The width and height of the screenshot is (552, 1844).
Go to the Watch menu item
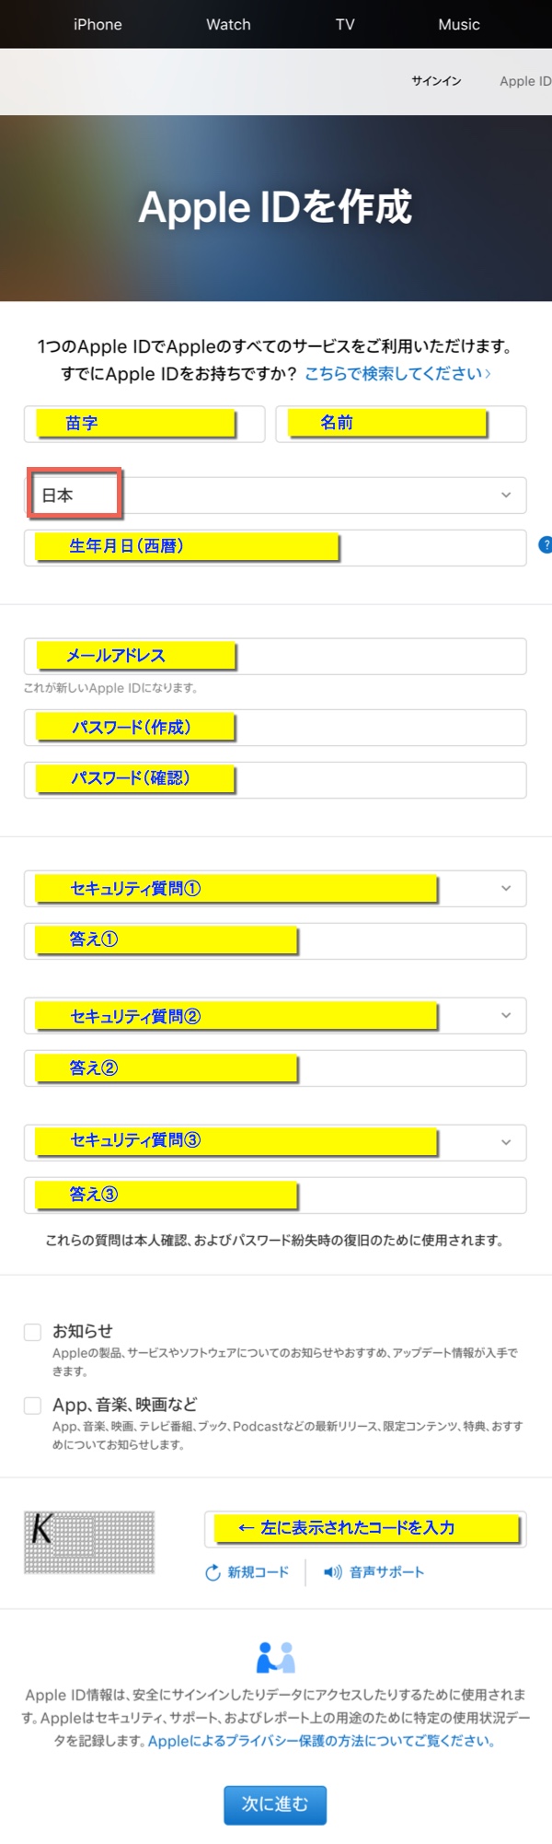click(228, 25)
